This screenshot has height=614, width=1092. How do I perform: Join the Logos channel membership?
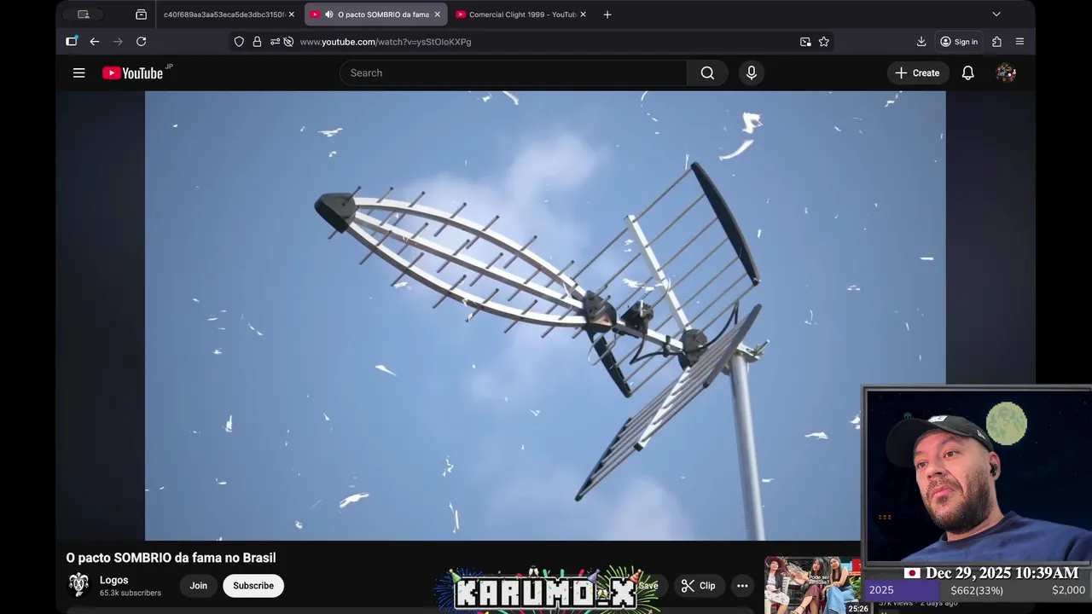click(x=199, y=586)
